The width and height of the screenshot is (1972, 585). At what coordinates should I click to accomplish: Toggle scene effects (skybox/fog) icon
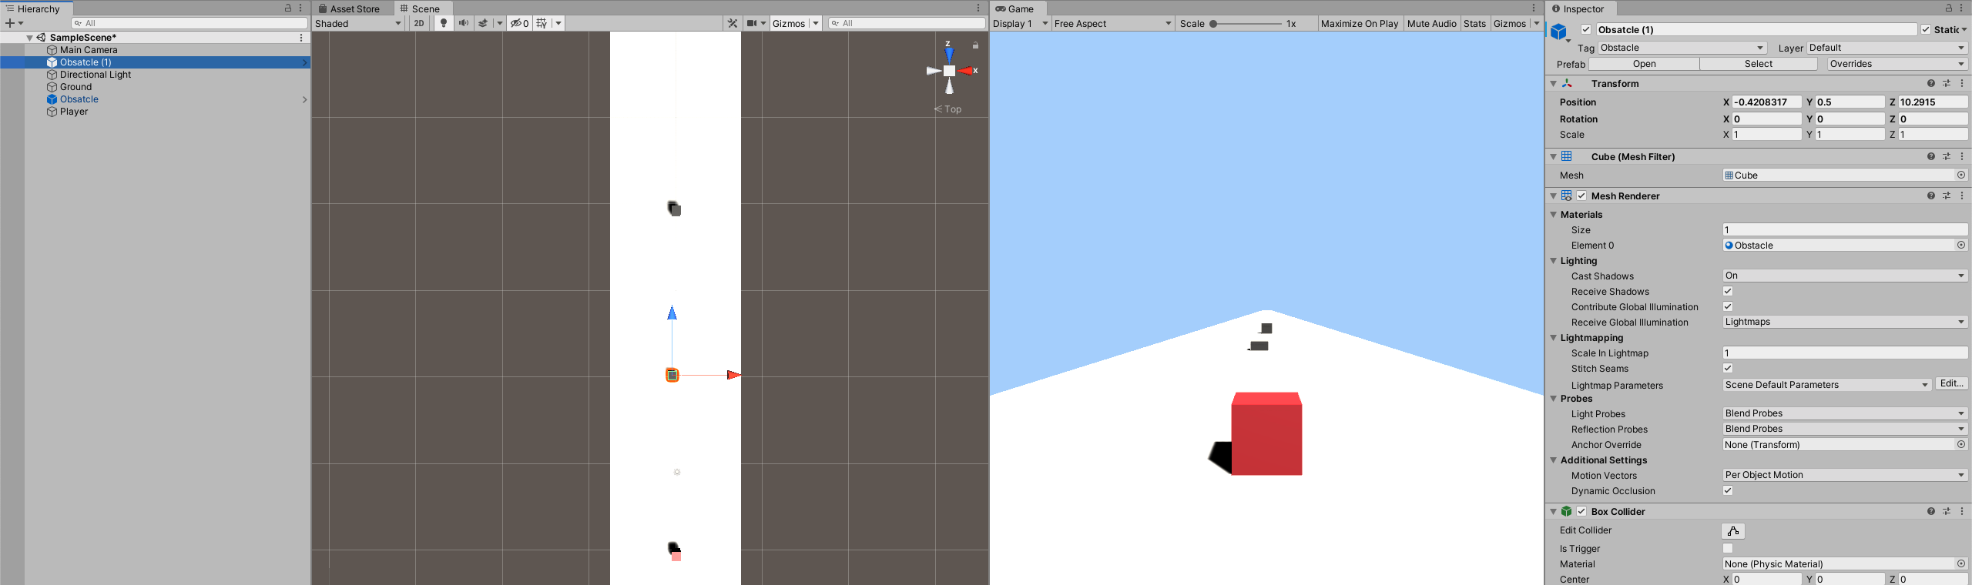pyautogui.click(x=483, y=23)
